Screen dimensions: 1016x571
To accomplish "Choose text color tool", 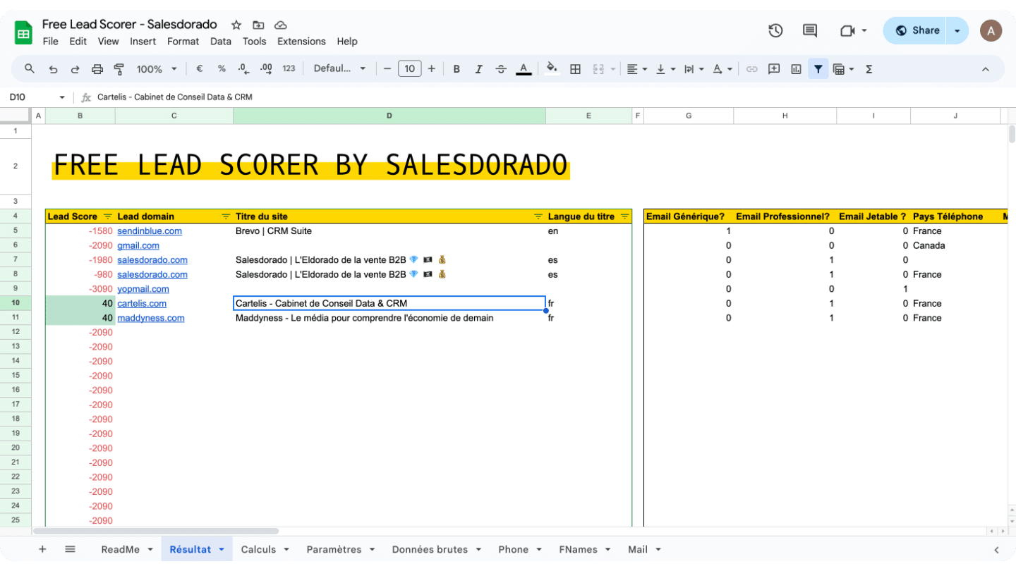I will 523,69.
